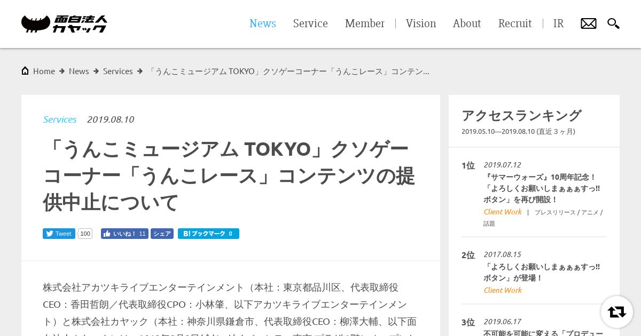The width and height of the screenshot is (641, 336).
Task: Go to Services in the breadcrumb
Action: (x=118, y=71)
